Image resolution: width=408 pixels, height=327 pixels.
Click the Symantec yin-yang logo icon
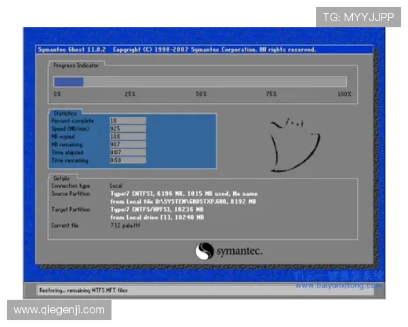tap(205, 251)
